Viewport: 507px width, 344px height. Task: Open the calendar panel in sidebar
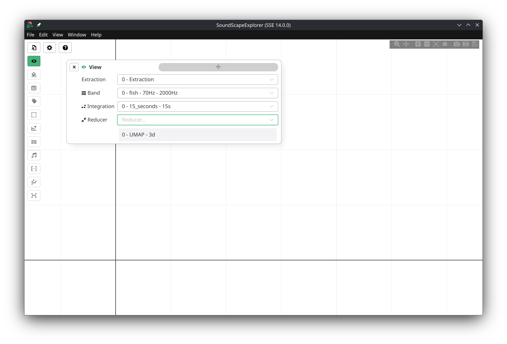coord(34,88)
